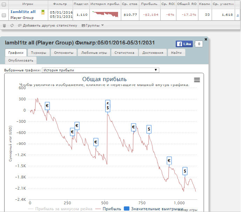The width and height of the screenshot is (241, 212).
Task: Open the Достижения tab
Action: pos(153,53)
